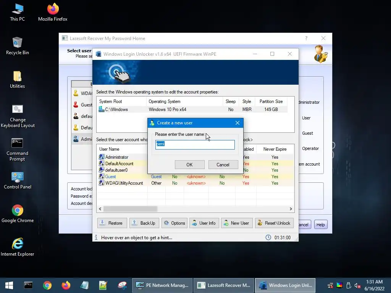Click the User Name column header
The image size is (391, 293).
[122, 149]
